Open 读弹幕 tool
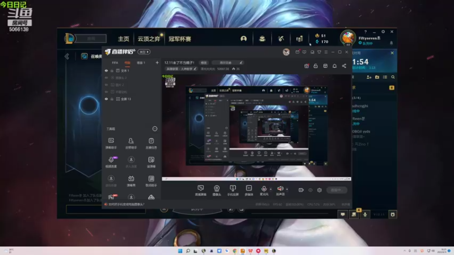The image size is (454, 255). click(151, 162)
